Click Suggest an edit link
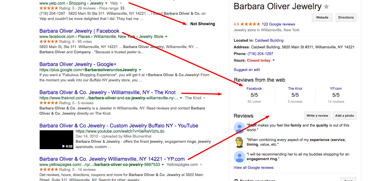Screen dimensions: 384x181 point(247,70)
